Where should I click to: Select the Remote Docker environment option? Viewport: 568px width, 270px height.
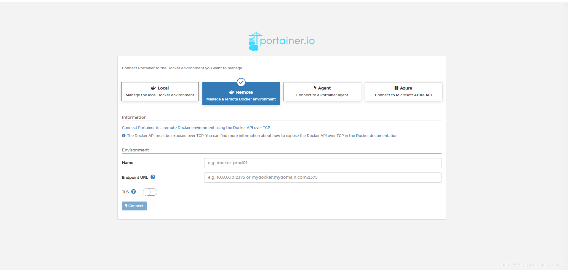coord(241,94)
